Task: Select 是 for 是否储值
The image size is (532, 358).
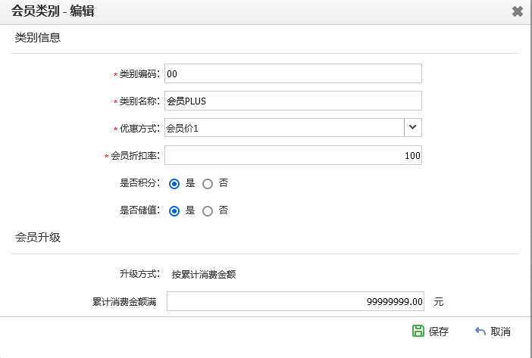Action: coord(174,211)
